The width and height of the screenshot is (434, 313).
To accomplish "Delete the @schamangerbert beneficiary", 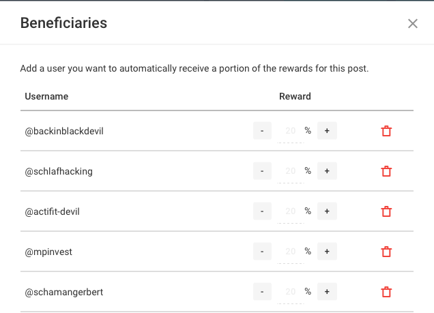I will tap(386, 292).
